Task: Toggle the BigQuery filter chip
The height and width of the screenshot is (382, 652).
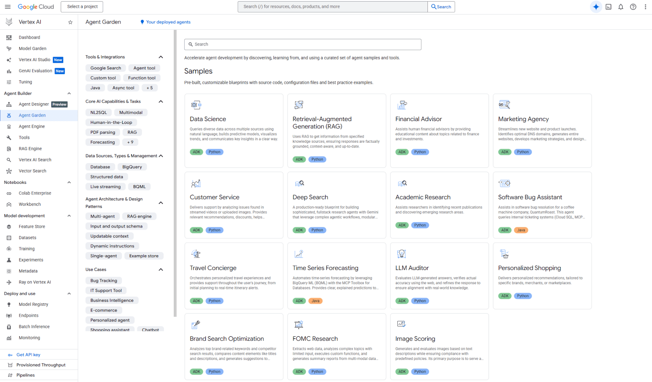Action: (132, 167)
